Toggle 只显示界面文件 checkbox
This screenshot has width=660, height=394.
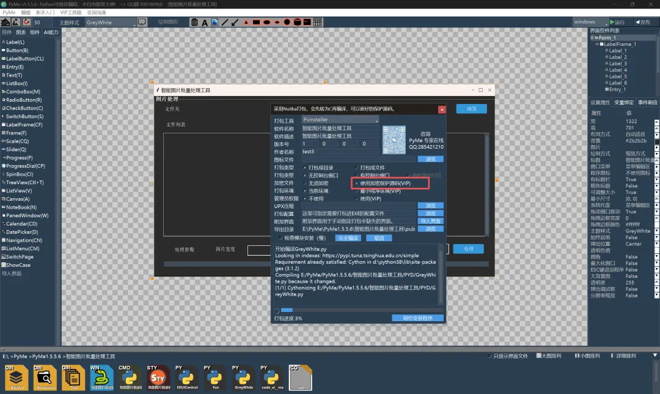point(489,356)
